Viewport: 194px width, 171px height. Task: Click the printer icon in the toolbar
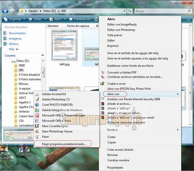[x=96, y=19]
